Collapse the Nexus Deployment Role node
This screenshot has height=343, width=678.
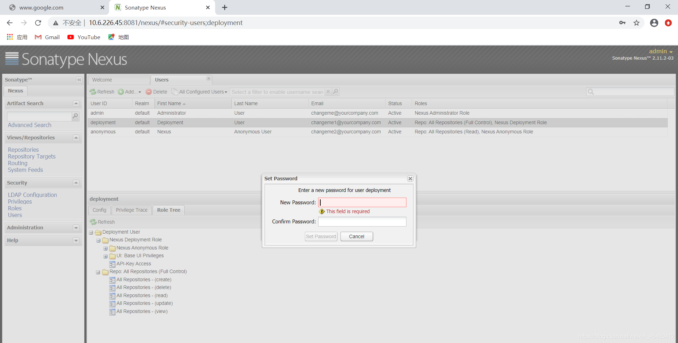98,240
